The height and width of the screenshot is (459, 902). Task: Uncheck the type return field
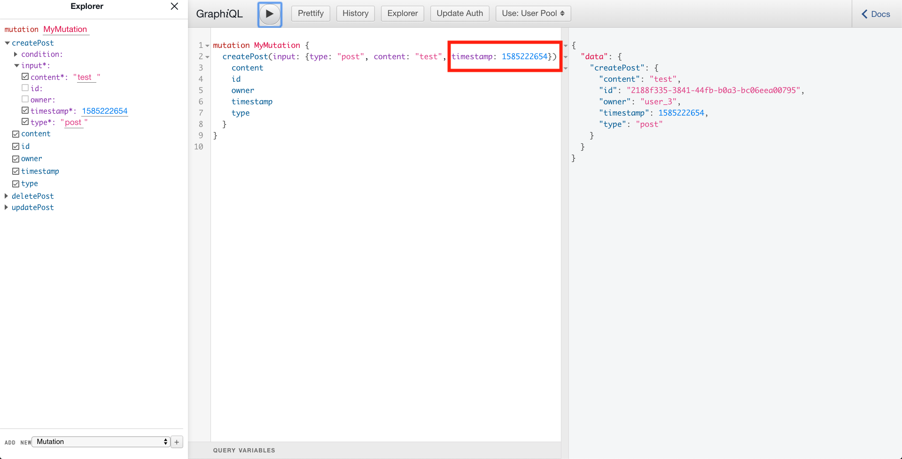(x=16, y=184)
